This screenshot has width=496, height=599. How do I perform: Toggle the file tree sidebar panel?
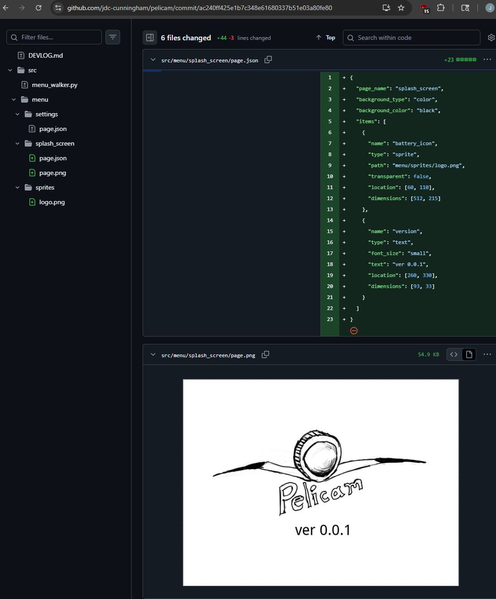coord(150,38)
